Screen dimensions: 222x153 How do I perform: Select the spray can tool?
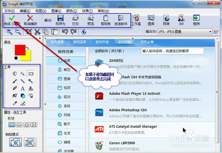pos(31,96)
